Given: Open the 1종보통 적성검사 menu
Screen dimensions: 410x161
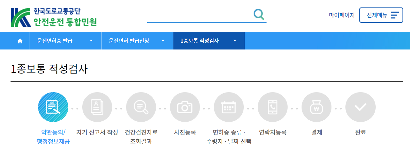Looking at the screenshot, I should [209, 41].
